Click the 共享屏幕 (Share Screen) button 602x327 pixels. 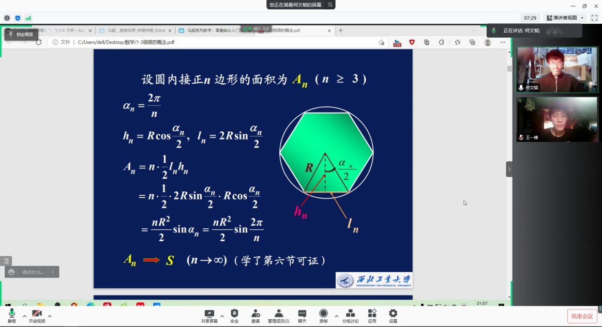click(x=209, y=316)
